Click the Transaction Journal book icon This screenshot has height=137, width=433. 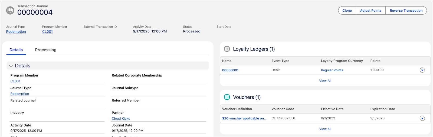pos(10,11)
